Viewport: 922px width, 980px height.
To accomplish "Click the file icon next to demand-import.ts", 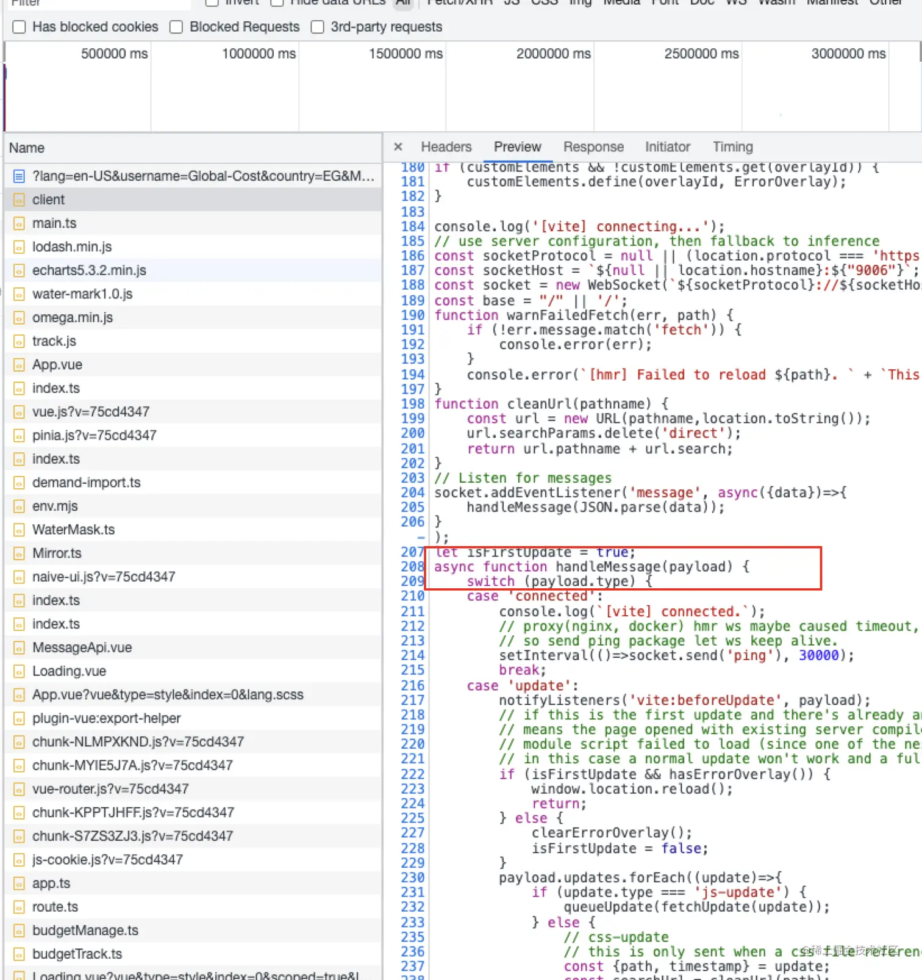I will (x=19, y=483).
